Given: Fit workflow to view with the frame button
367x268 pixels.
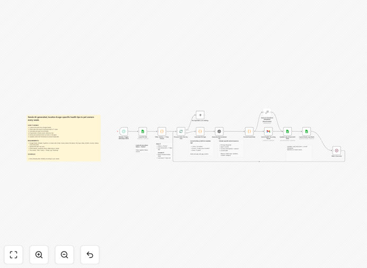Looking at the screenshot, I should coord(14,255).
